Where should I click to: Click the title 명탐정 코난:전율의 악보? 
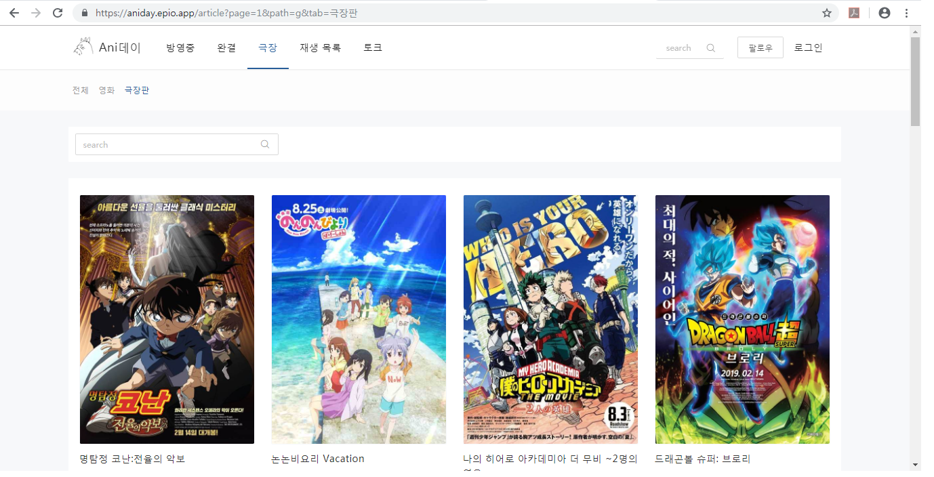point(132,459)
